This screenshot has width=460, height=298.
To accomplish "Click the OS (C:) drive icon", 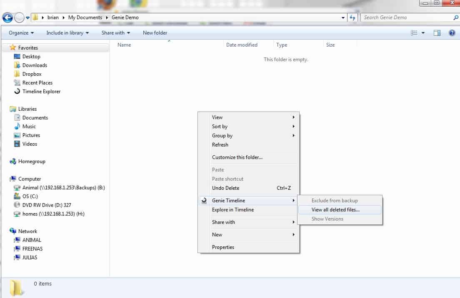I will click(17, 196).
